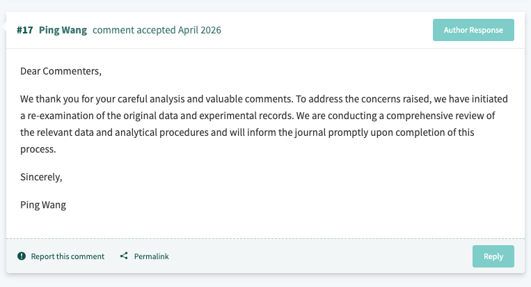Click the Author Response badge

(x=473, y=31)
